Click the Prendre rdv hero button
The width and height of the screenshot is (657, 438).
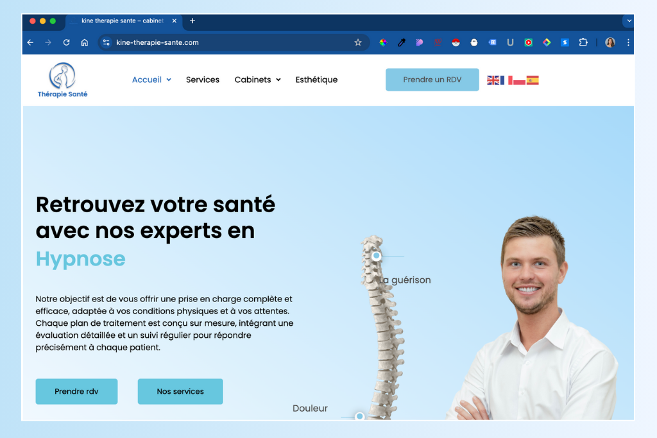pyautogui.click(x=76, y=392)
